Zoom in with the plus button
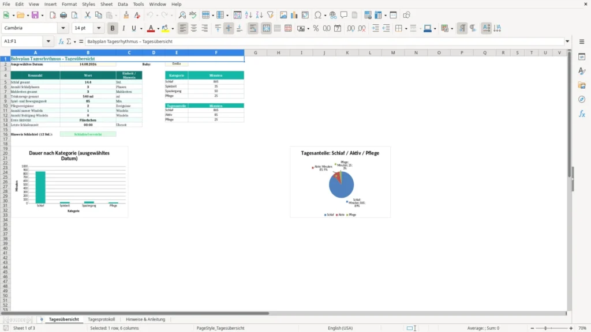 point(571,328)
